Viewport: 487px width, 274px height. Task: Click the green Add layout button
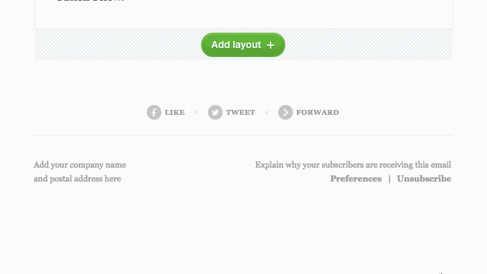pyautogui.click(x=243, y=45)
